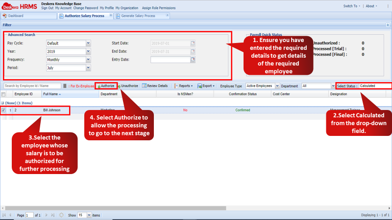Open the About menu
Viewport: 392px width, 220px height.
point(371,6)
